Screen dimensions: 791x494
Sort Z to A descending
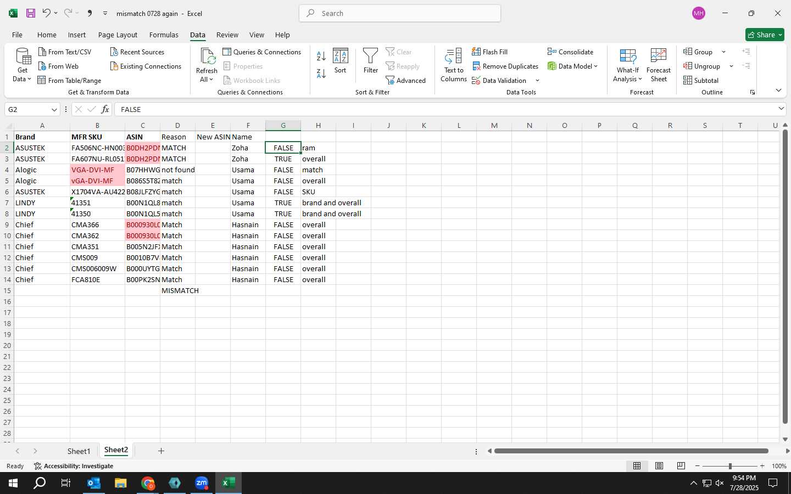click(x=321, y=73)
